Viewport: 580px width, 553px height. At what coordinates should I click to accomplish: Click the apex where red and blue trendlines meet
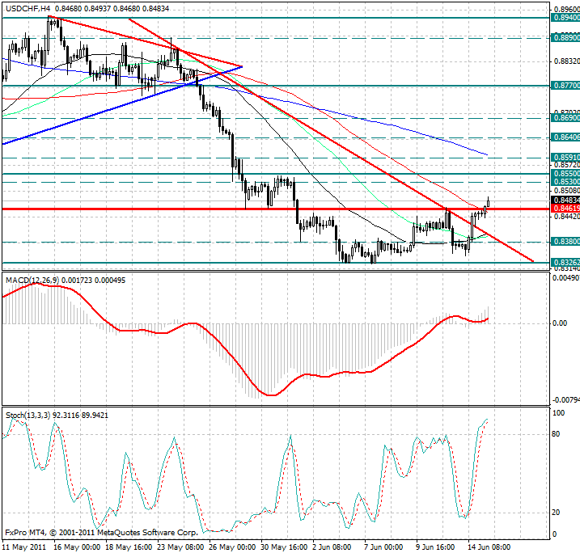[242, 66]
